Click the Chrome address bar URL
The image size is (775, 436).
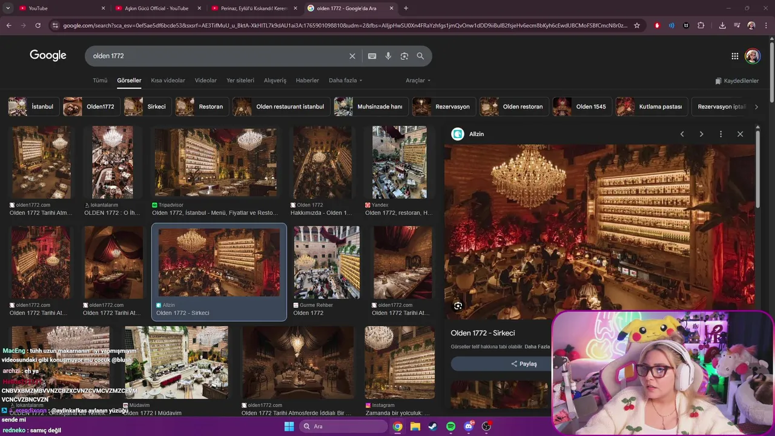pos(345,25)
